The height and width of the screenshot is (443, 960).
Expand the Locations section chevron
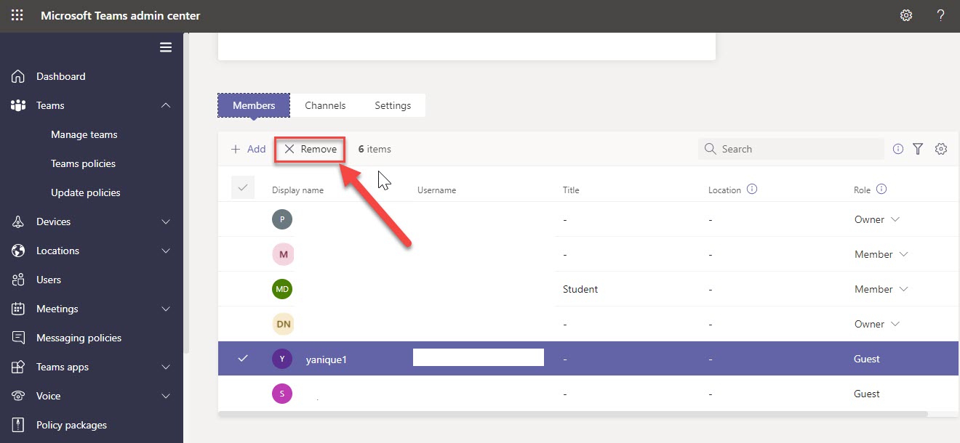166,251
